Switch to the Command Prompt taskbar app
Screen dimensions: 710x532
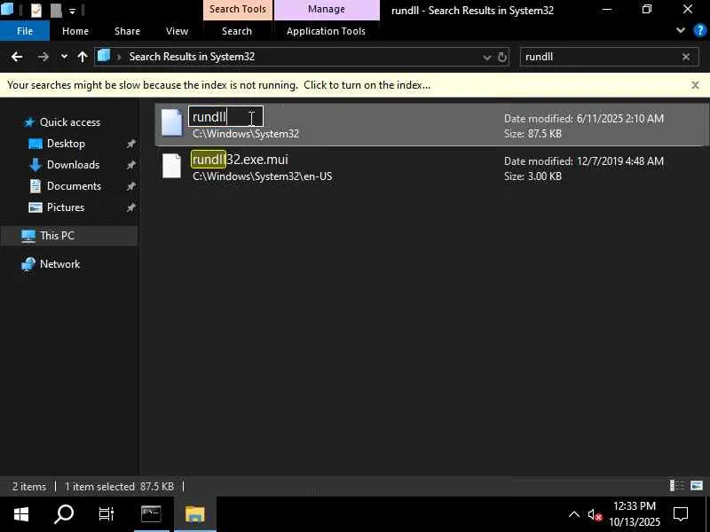click(x=151, y=514)
